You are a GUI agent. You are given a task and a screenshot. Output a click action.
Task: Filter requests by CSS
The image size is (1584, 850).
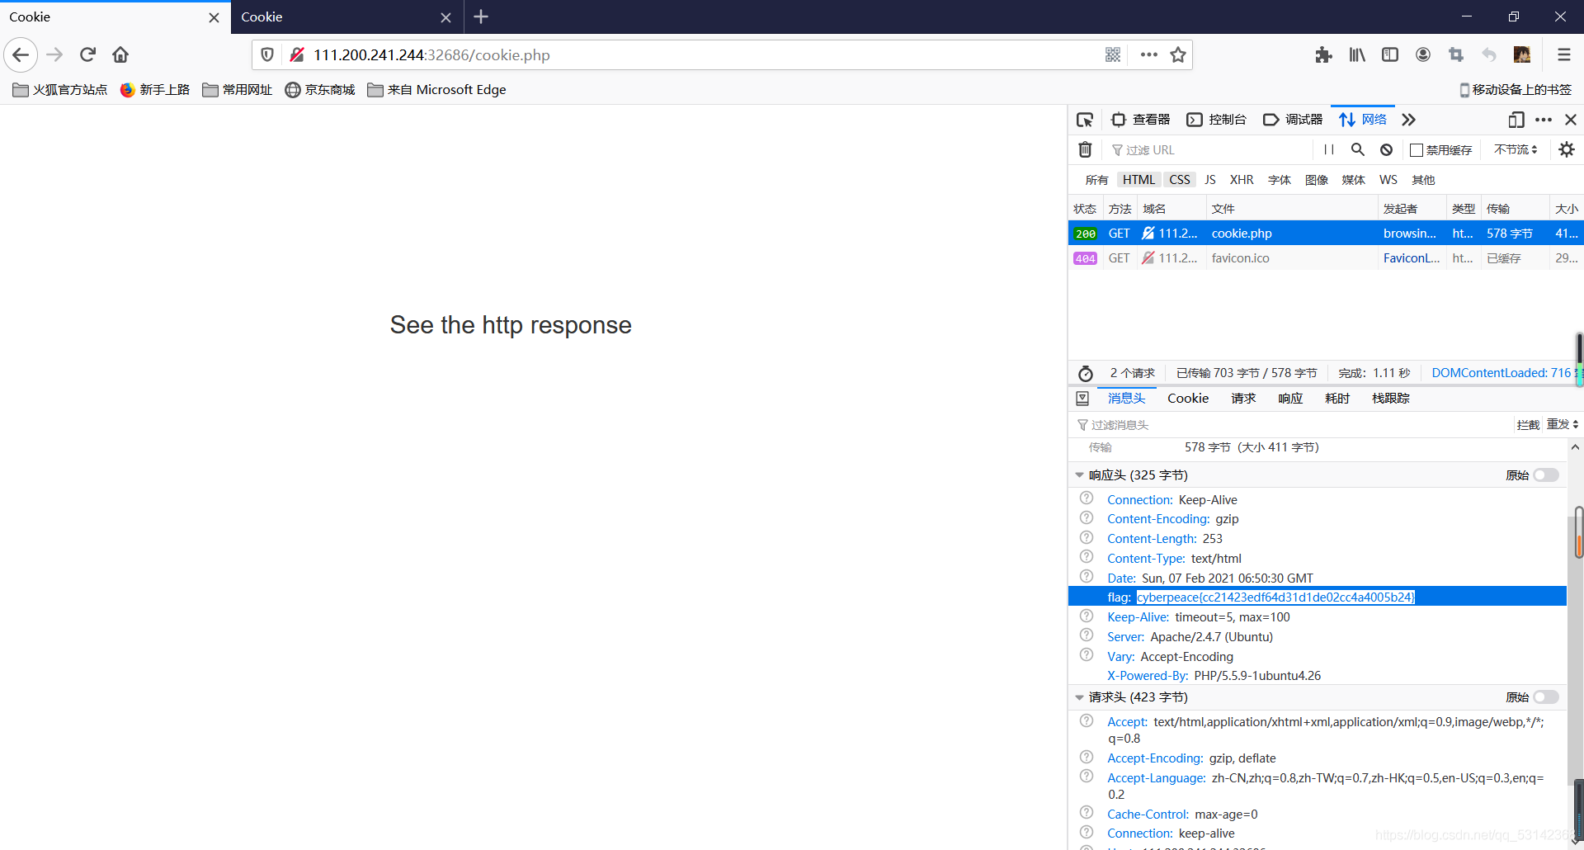(x=1180, y=180)
